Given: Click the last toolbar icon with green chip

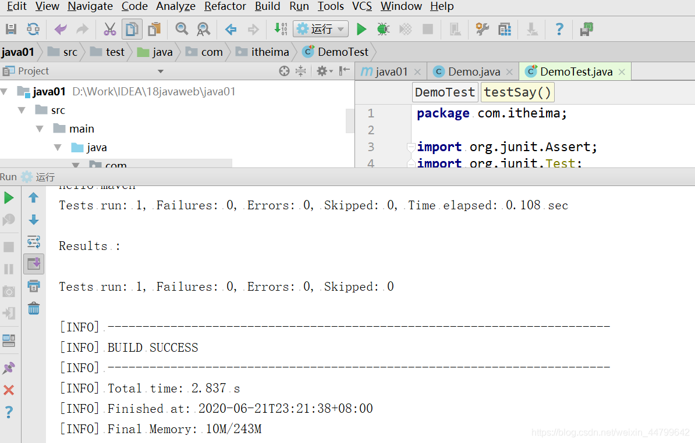Looking at the screenshot, I should point(586,30).
